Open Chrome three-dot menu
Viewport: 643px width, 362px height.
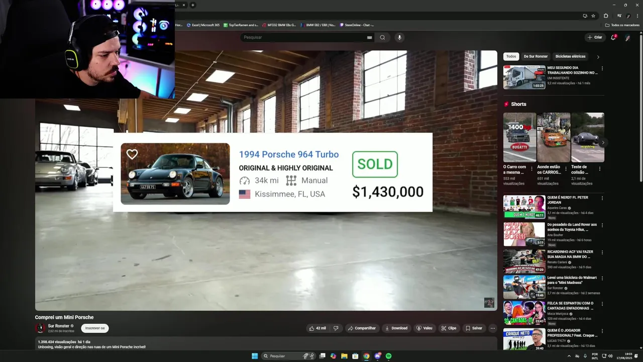[637, 16]
